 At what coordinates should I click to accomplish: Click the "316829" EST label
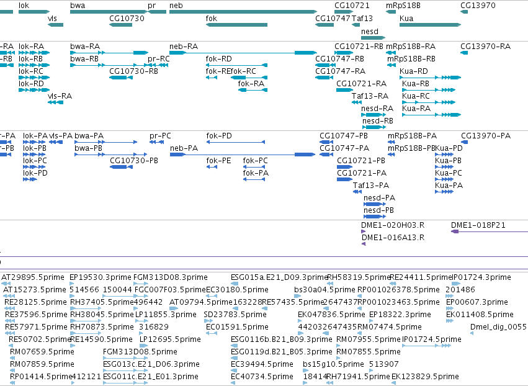pos(153,326)
